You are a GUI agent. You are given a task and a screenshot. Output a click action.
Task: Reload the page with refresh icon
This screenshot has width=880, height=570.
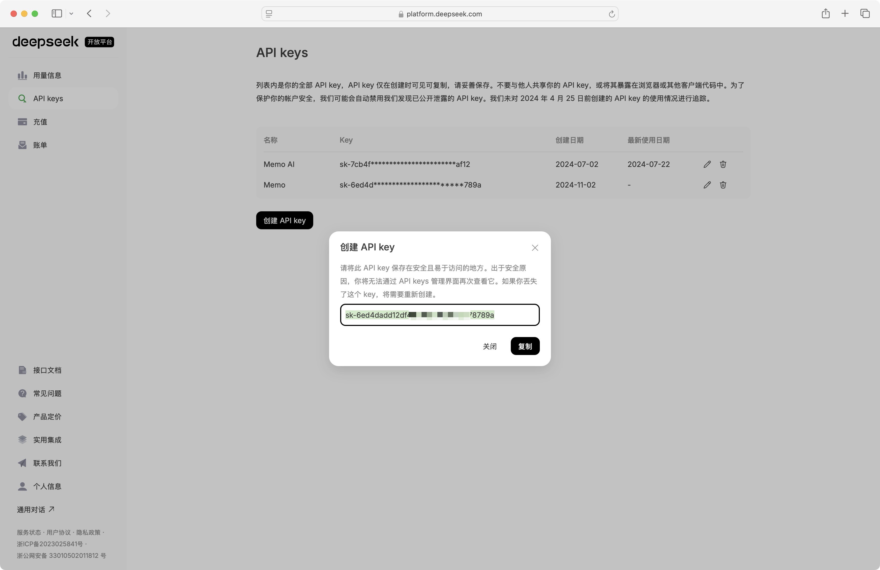(612, 14)
